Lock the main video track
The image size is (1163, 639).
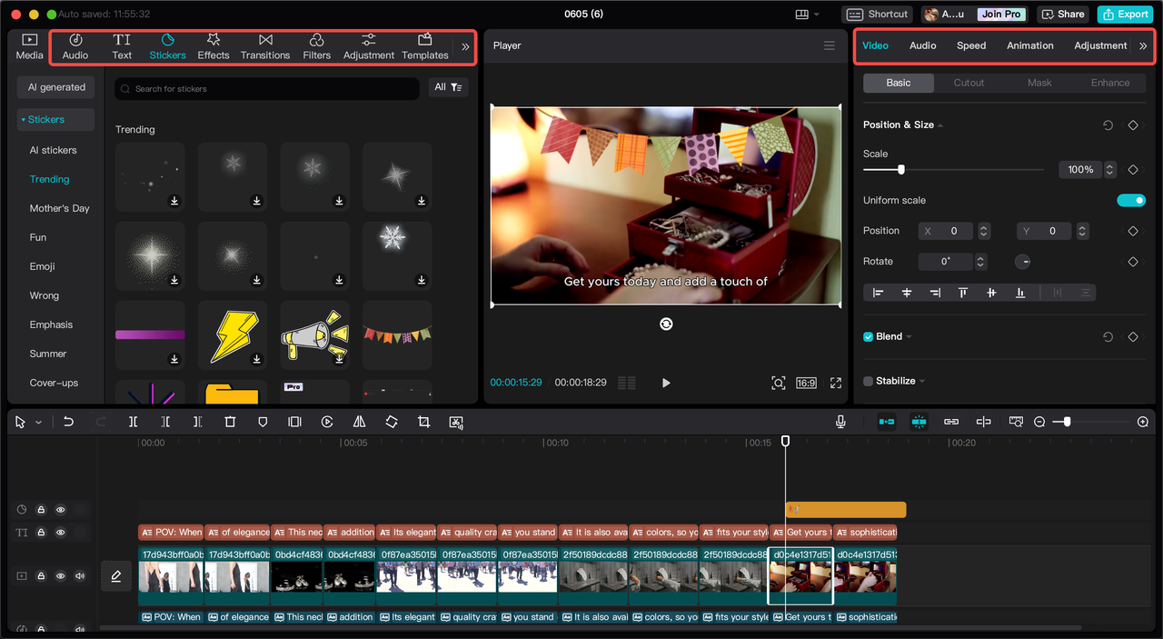pos(42,576)
